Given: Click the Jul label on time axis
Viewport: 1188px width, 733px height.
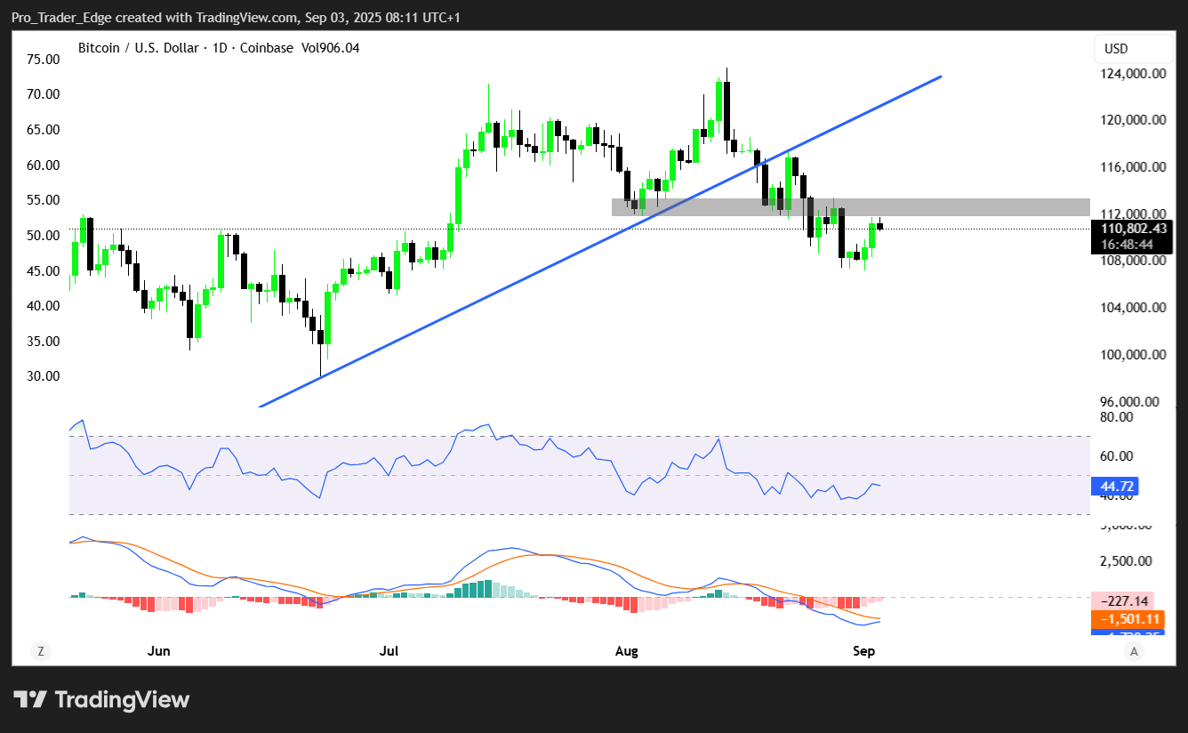Looking at the screenshot, I should click(389, 651).
